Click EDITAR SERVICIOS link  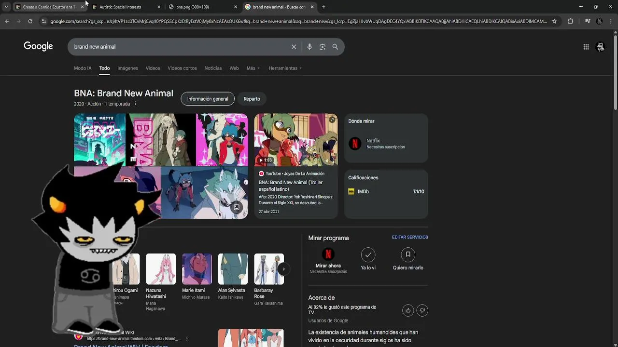point(410,237)
